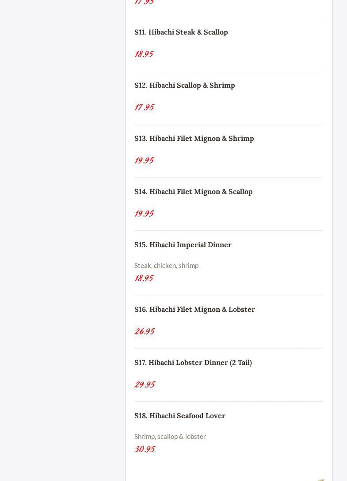Screen dimensions: 347x481
Task: Click the 18.95 price under Imperial Dinner
Action: coord(144,278)
